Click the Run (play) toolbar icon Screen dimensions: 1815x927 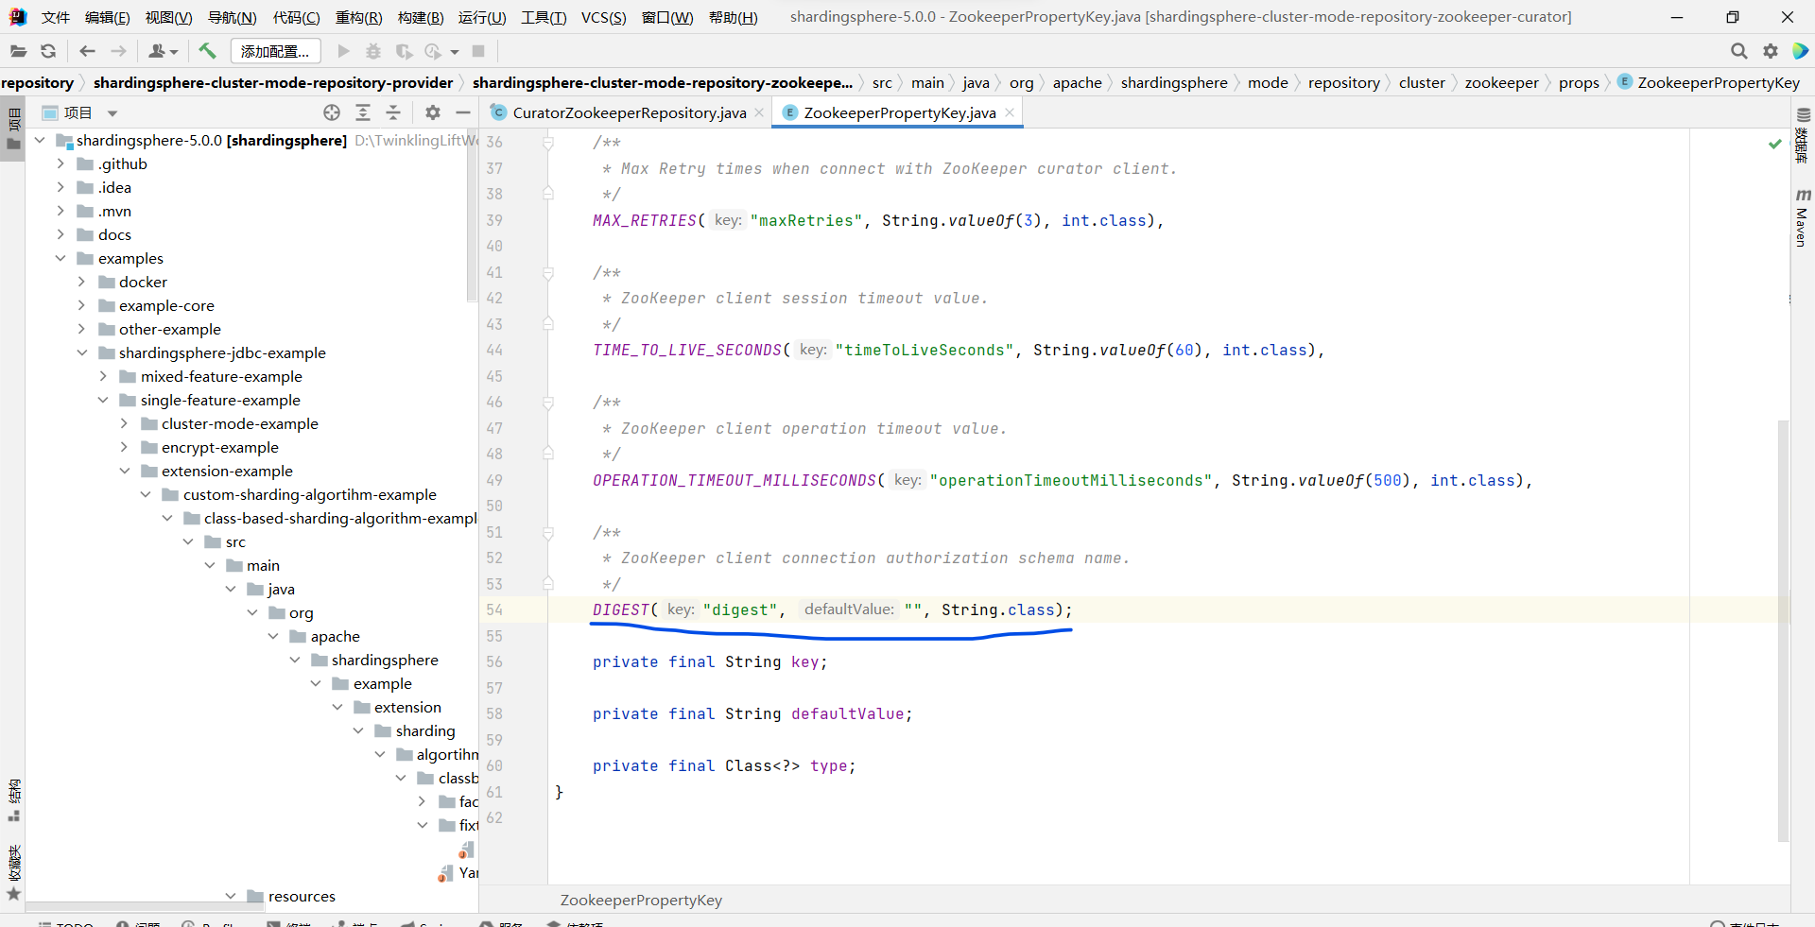344,51
